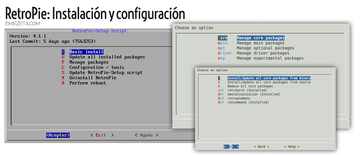Select retropiemenu package row
The height and width of the screenshot is (155, 360).
click(x=234, y=98)
